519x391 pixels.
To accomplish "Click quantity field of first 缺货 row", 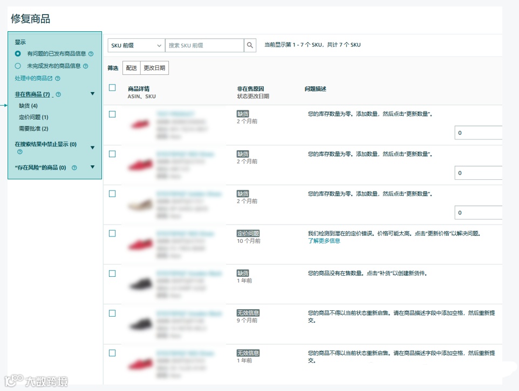I will 479,133.
